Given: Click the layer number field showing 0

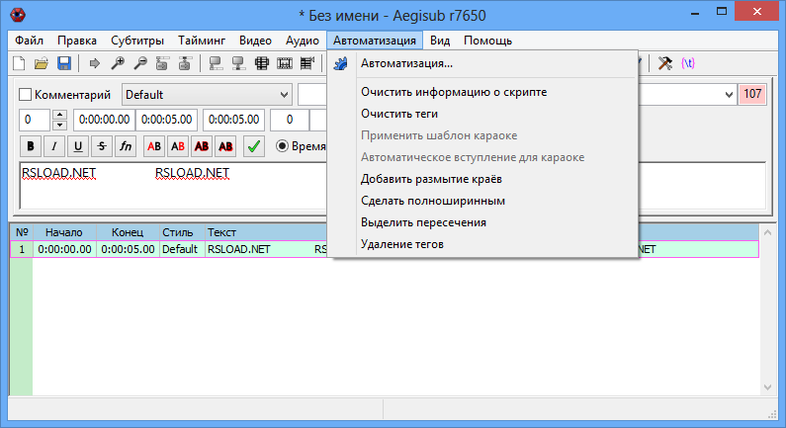Looking at the screenshot, I should click(35, 120).
